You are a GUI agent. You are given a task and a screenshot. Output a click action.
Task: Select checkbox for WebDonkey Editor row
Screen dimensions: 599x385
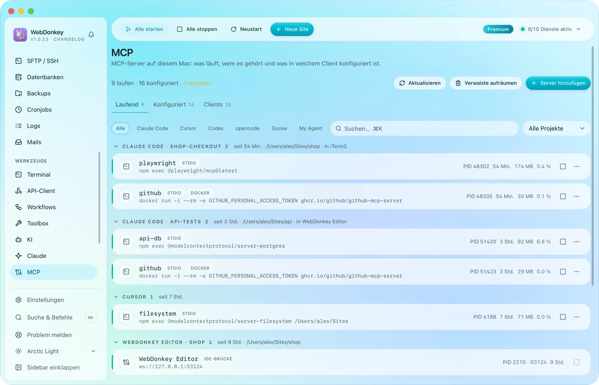coord(577,362)
